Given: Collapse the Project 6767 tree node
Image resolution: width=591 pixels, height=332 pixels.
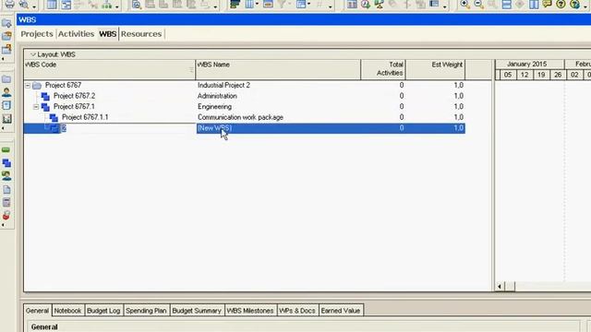Looking at the screenshot, I should (28, 86).
